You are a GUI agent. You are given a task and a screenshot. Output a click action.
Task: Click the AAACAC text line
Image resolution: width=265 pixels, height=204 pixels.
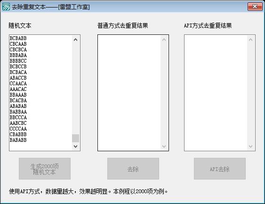(x=18, y=89)
